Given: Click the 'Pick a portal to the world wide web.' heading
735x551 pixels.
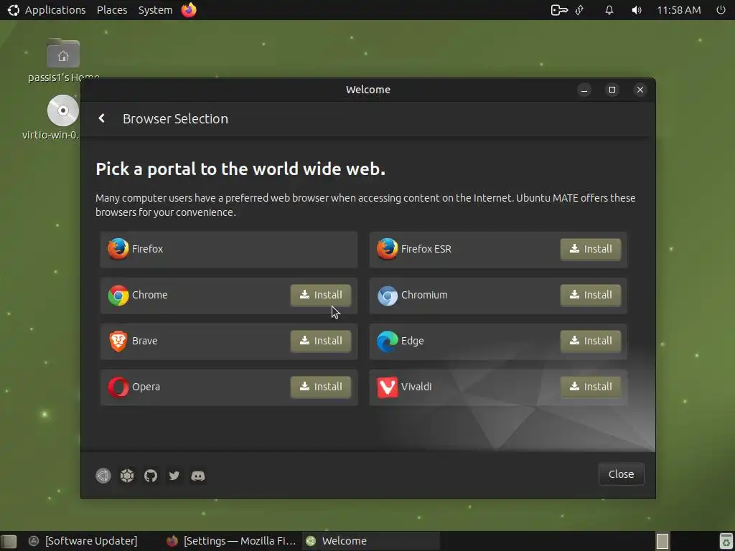Looking at the screenshot, I should (x=240, y=169).
